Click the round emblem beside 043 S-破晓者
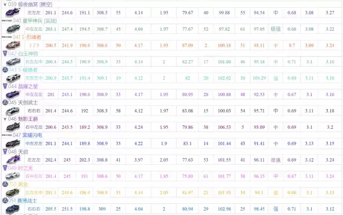The width and height of the screenshot is (343, 215). (4, 70)
